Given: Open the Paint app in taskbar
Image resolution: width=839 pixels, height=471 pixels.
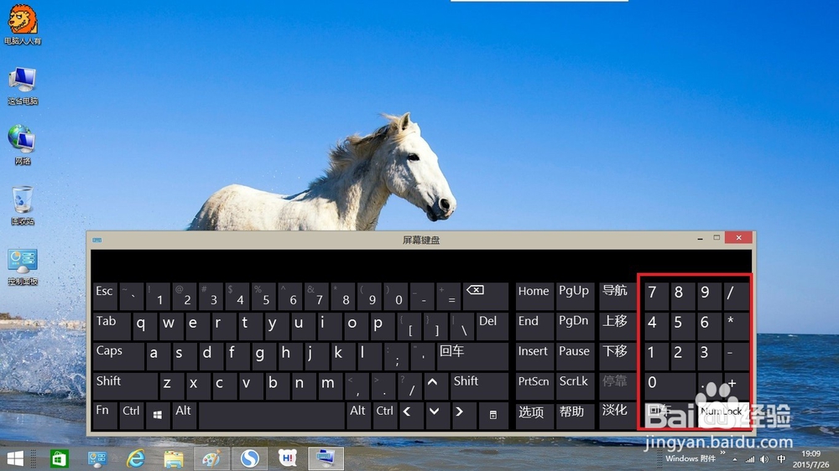Looking at the screenshot, I should pos(211,458).
